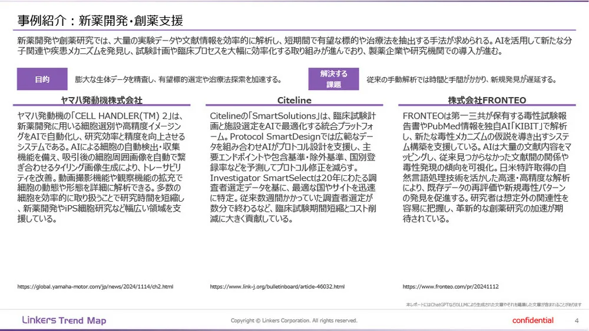Viewport: 589px width, 331px height.
Task: Select the ヤマハ発動機株式会社 column heading
Action: pos(101,101)
